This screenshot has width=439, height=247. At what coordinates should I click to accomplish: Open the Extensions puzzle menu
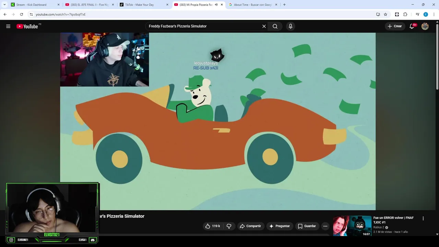pos(405,14)
